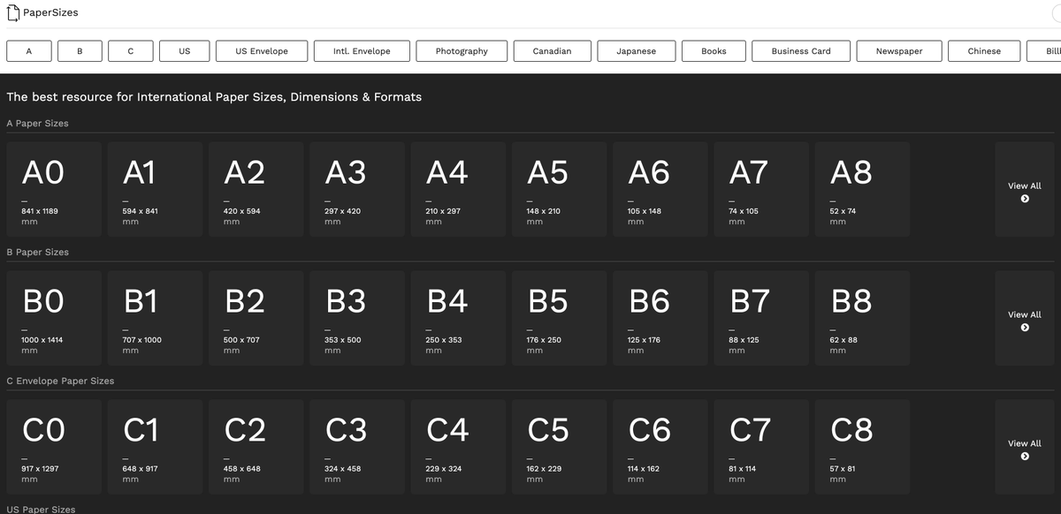Screen dimensions: 1061x514
Task: Open the A1 card
Action: [155, 190]
